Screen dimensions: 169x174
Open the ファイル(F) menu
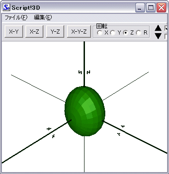16,17
